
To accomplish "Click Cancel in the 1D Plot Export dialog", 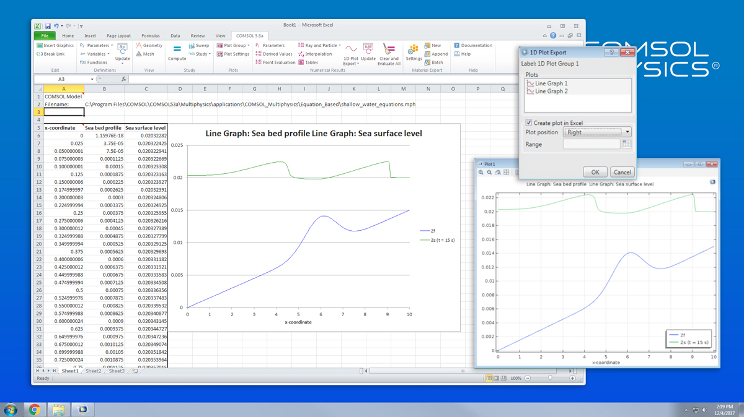I will [x=621, y=172].
